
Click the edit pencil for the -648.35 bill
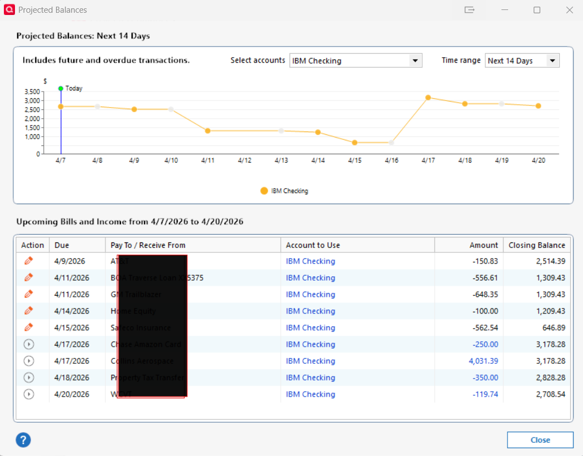29,294
